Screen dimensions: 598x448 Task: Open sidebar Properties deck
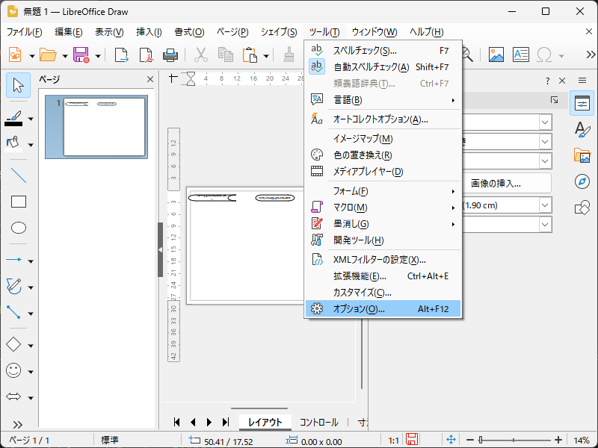pyautogui.click(x=582, y=103)
